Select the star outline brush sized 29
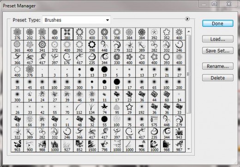 click(x=129, y=108)
